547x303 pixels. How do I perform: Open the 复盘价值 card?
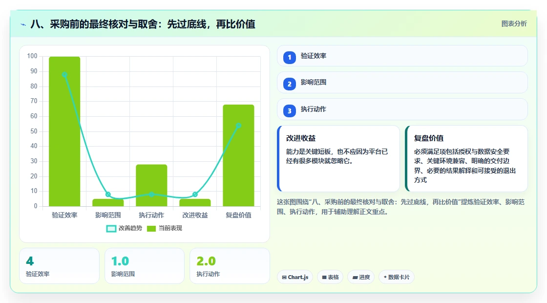point(466,158)
